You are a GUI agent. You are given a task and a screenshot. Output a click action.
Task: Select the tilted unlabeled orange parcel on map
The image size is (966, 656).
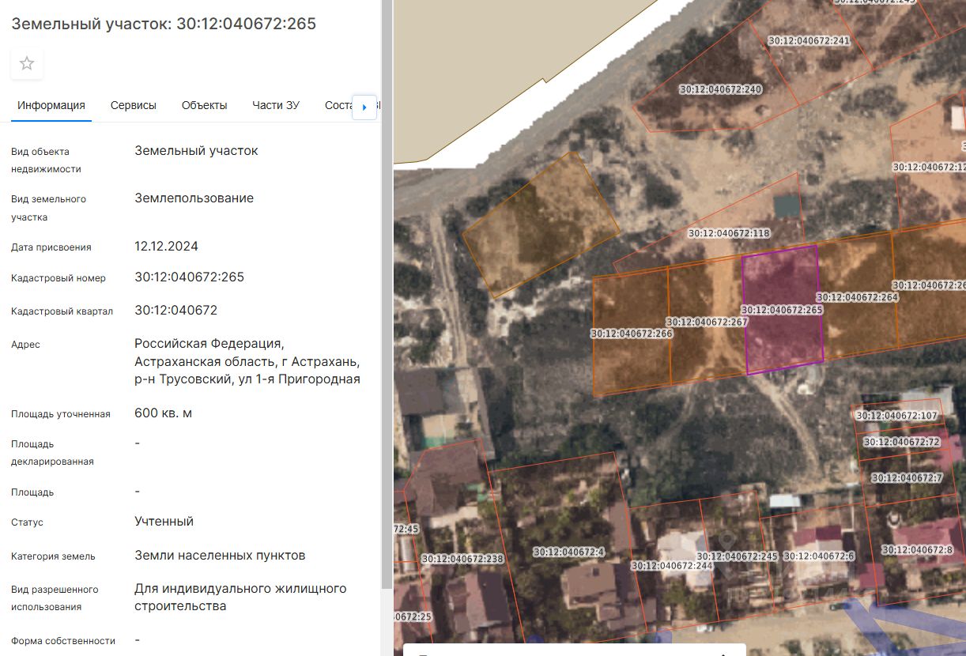(541, 224)
